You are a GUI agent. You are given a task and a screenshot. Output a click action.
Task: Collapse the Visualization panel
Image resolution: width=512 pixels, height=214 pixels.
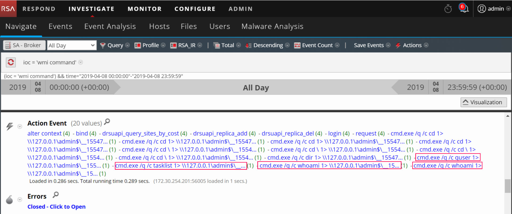point(483,102)
